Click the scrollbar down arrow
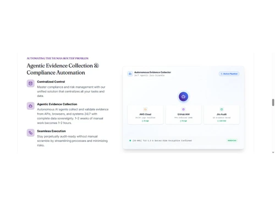This screenshot has height=206, width=275. [x=273, y=152]
